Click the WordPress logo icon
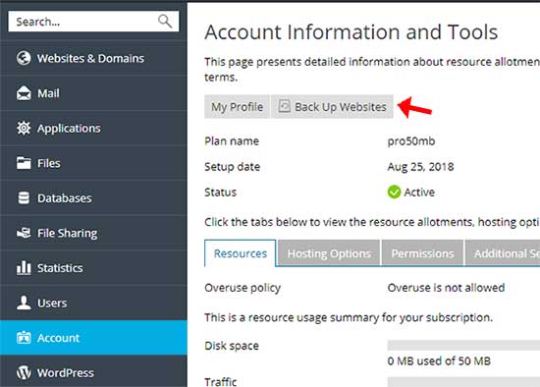 tap(24, 372)
